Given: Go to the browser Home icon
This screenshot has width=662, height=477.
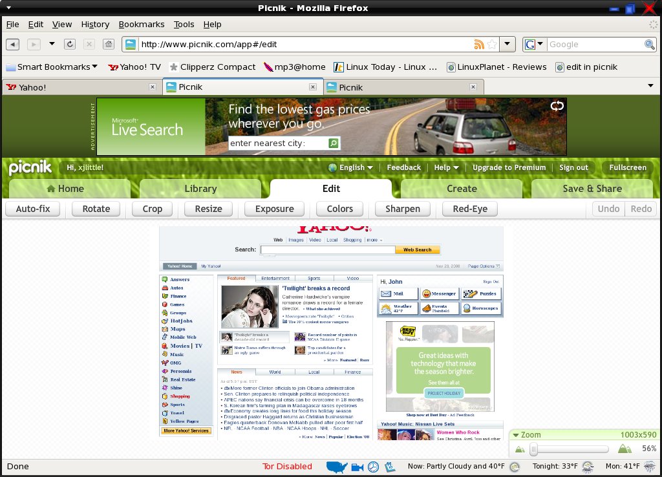Looking at the screenshot, I should click(x=109, y=44).
